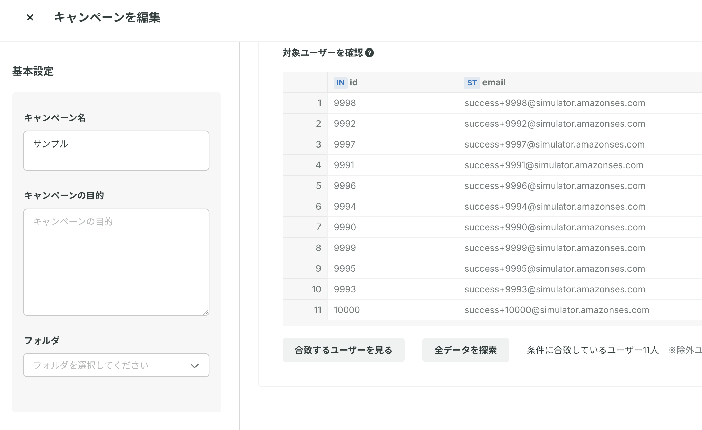Click the textarea resize handle corner
Viewport: 702px width, 430px height.
coord(206,312)
